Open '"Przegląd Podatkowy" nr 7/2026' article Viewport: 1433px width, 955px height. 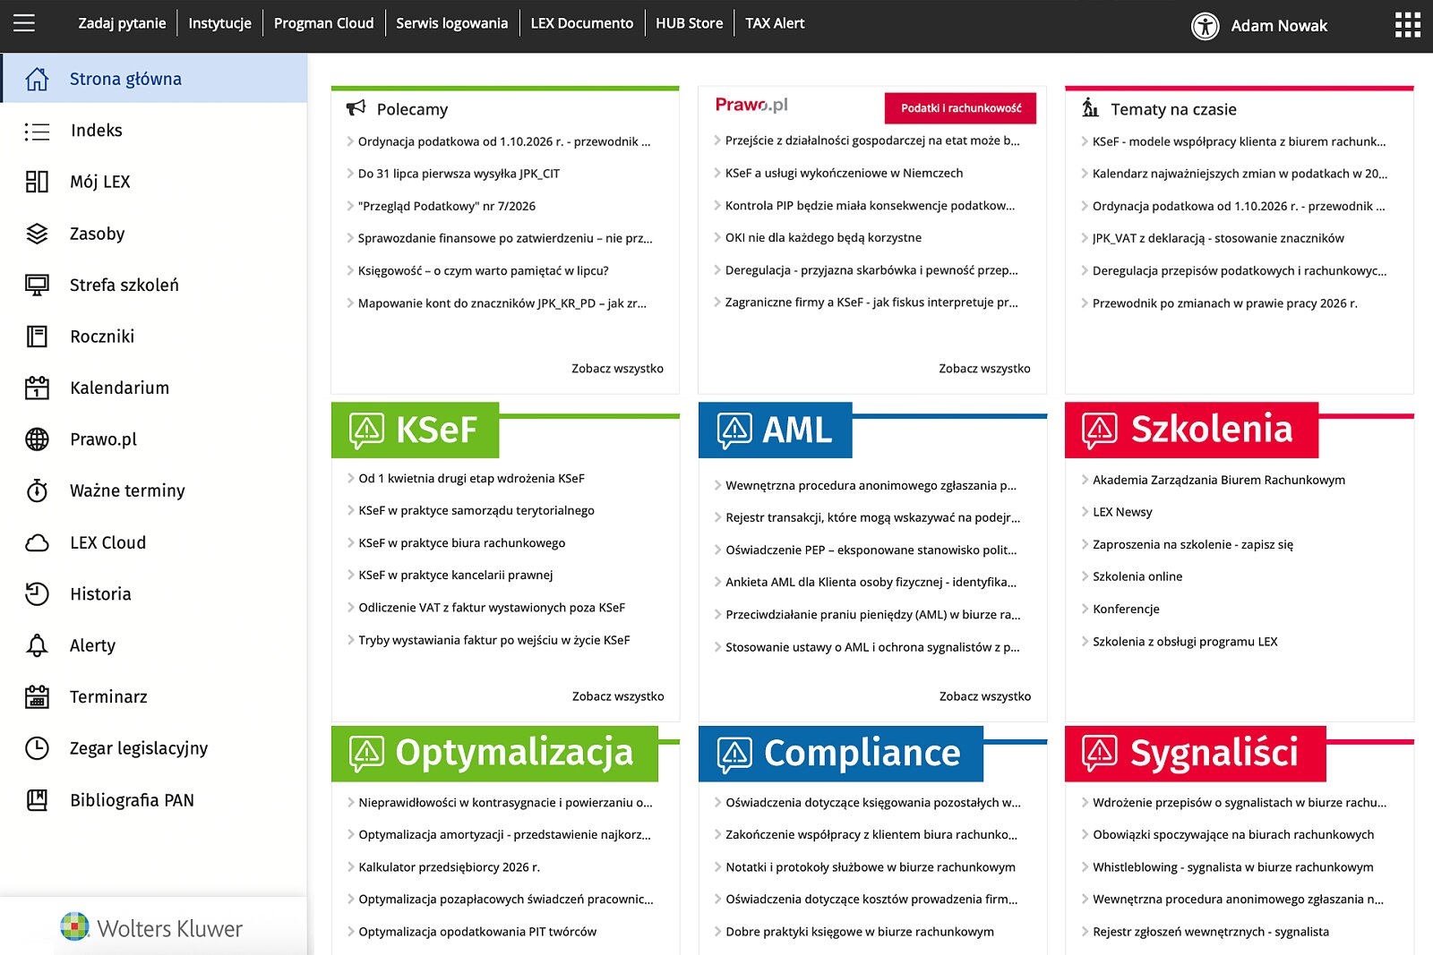(447, 206)
